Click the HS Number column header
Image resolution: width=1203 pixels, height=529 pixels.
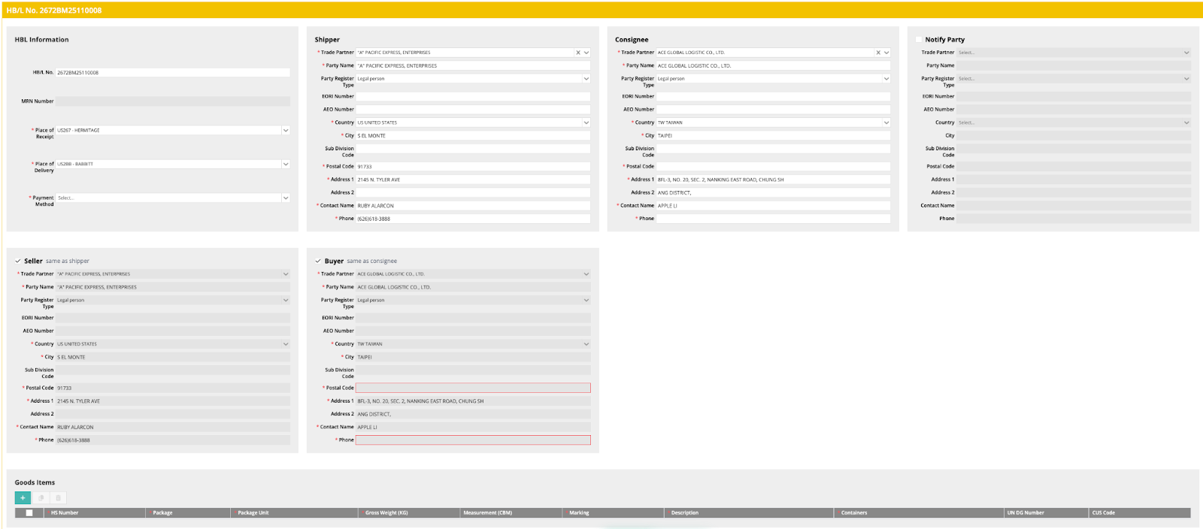pyautogui.click(x=65, y=513)
